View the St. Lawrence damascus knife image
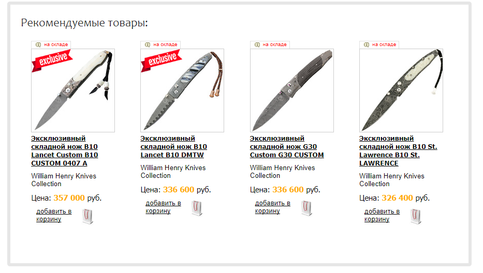Image resolution: width=483 pixels, height=273 pixels. (401, 90)
